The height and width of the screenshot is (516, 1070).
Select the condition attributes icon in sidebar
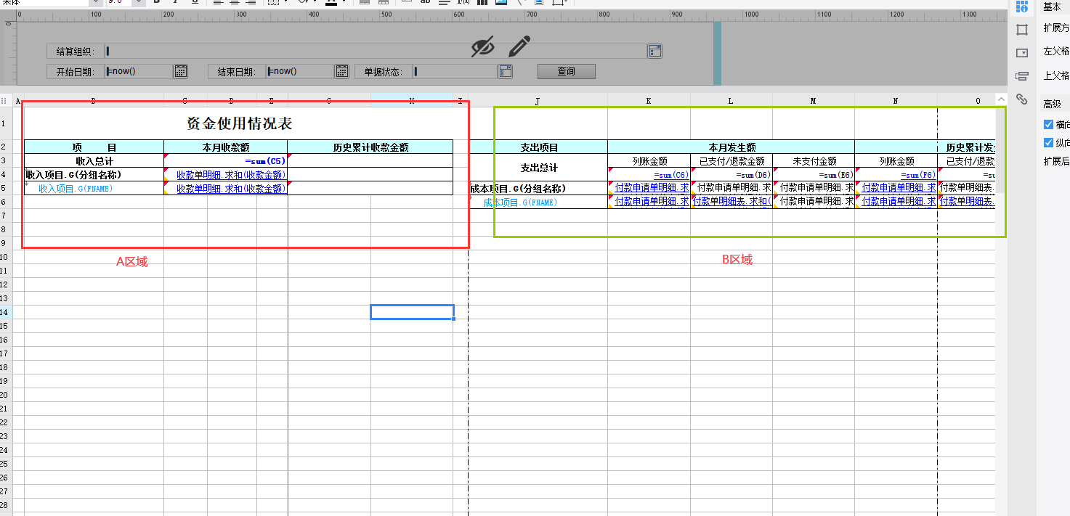point(1022,76)
